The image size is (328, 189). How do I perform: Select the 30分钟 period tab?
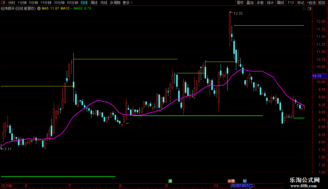(59, 3)
